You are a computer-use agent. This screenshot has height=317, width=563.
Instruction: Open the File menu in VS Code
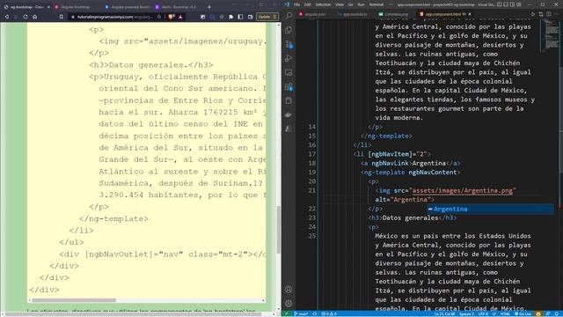(x=296, y=4)
